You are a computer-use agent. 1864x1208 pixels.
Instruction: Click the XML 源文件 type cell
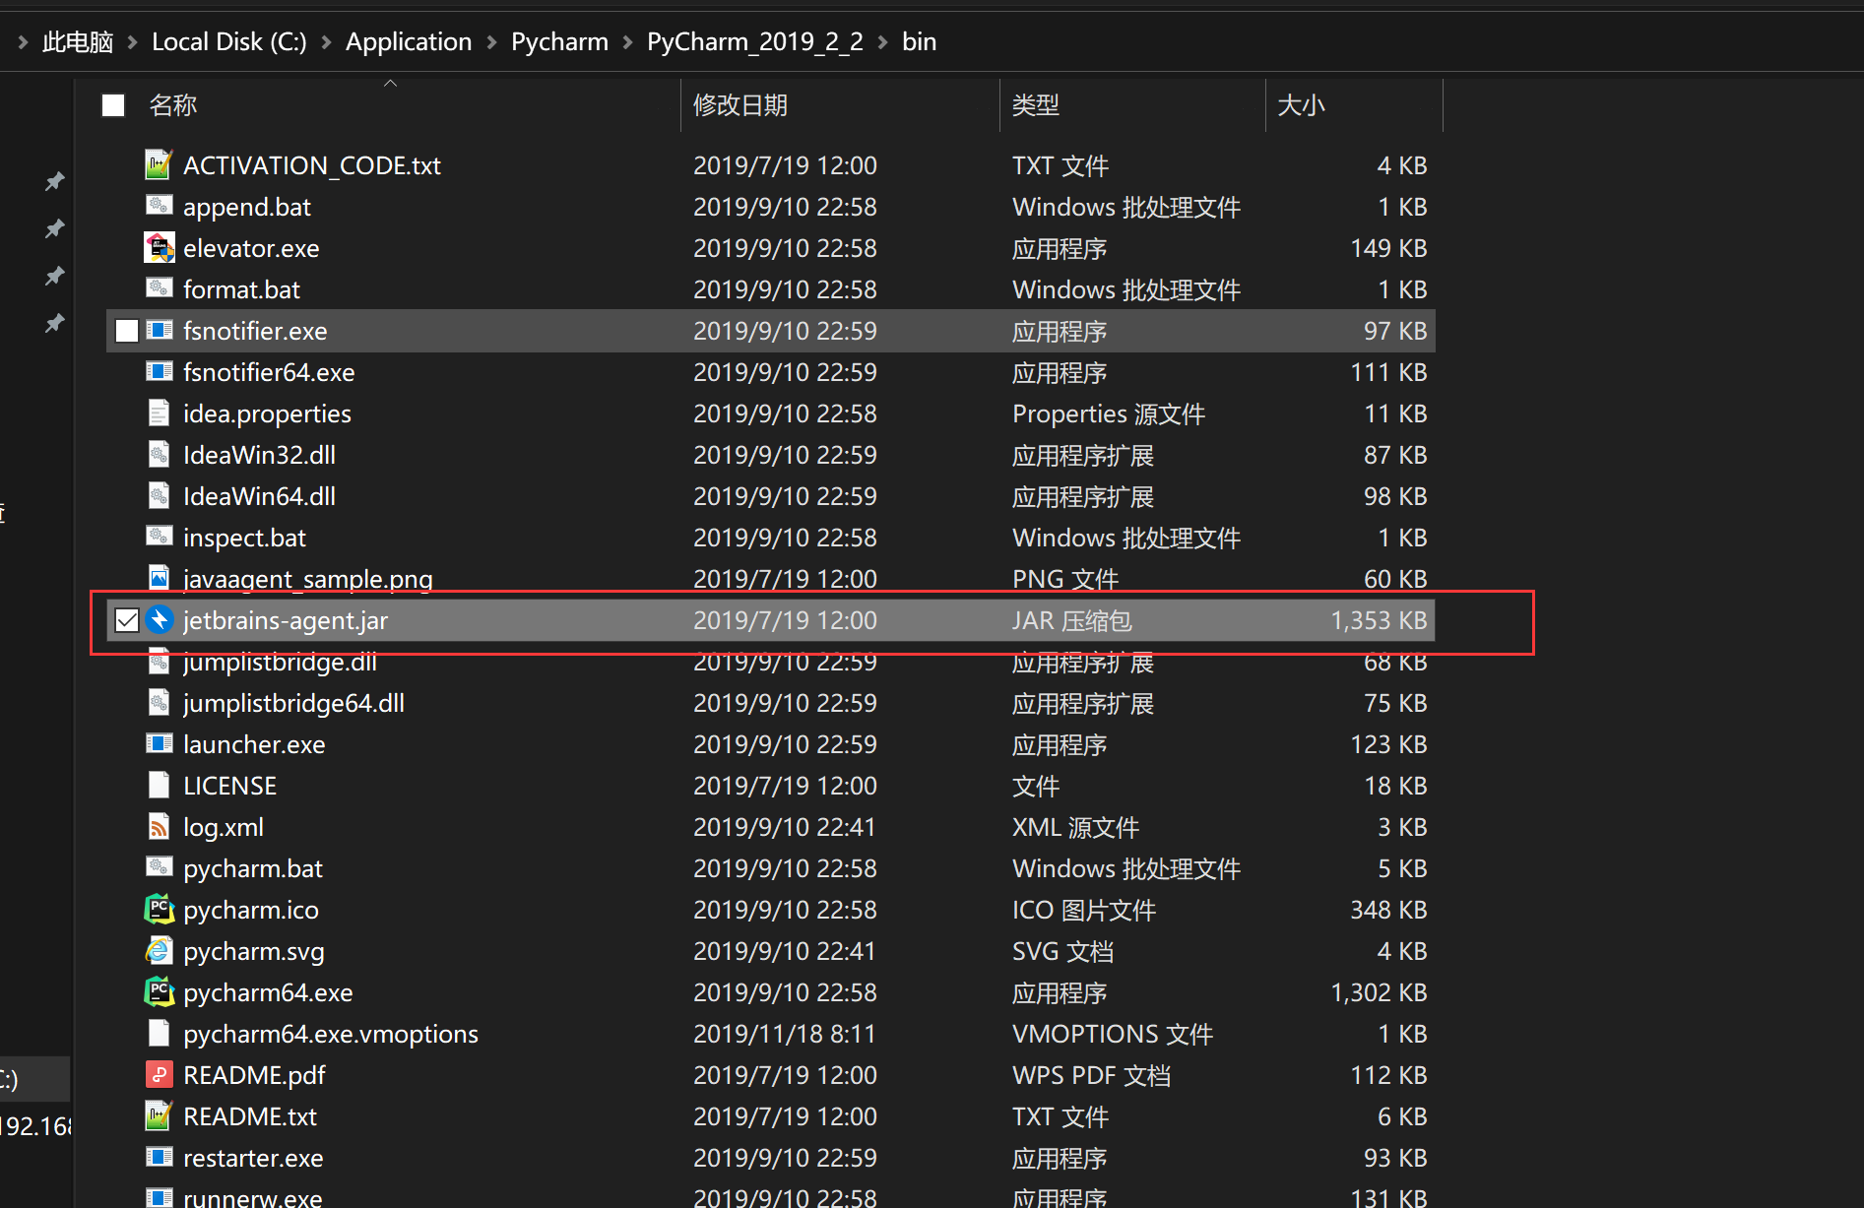click(x=1076, y=827)
